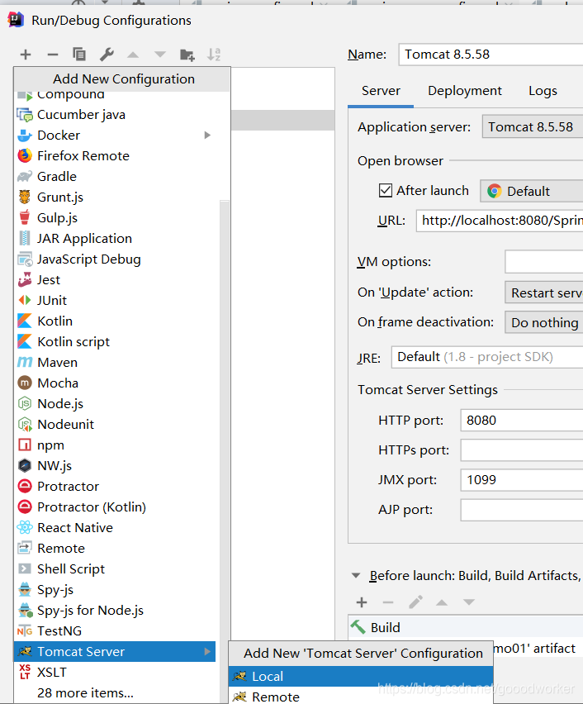Open On frame deactivation dropdown

[544, 322]
